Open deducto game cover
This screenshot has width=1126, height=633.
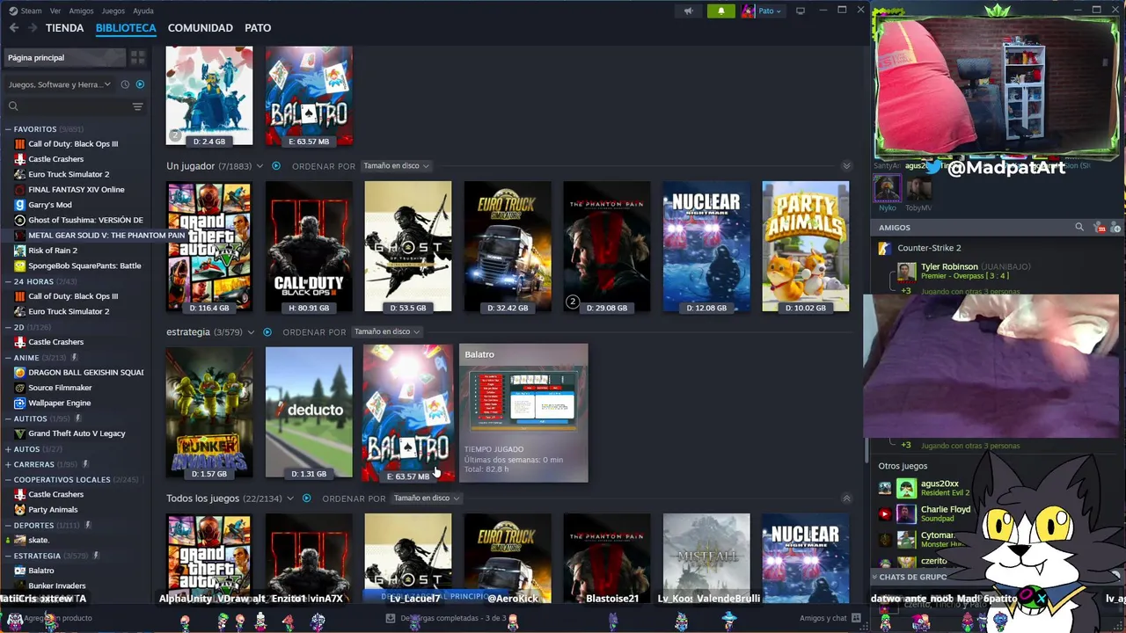point(309,412)
